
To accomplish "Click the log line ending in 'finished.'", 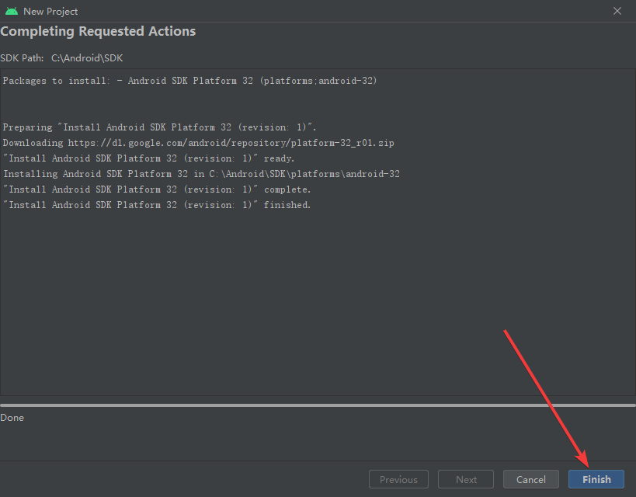I will point(157,205).
